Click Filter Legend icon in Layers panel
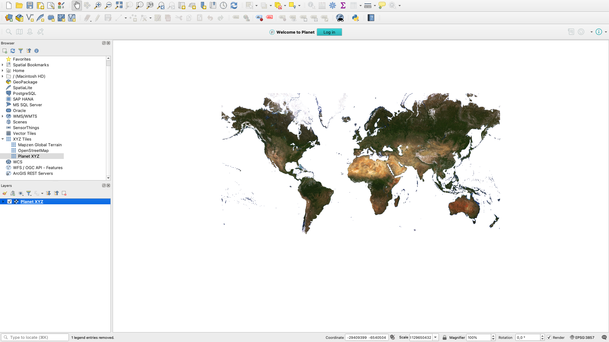The height and width of the screenshot is (342, 609). click(x=29, y=193)
